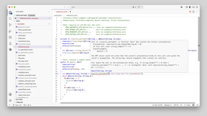Open the Extensions view
This screenshot has width=207, height=116.
(x=10, y=37)
